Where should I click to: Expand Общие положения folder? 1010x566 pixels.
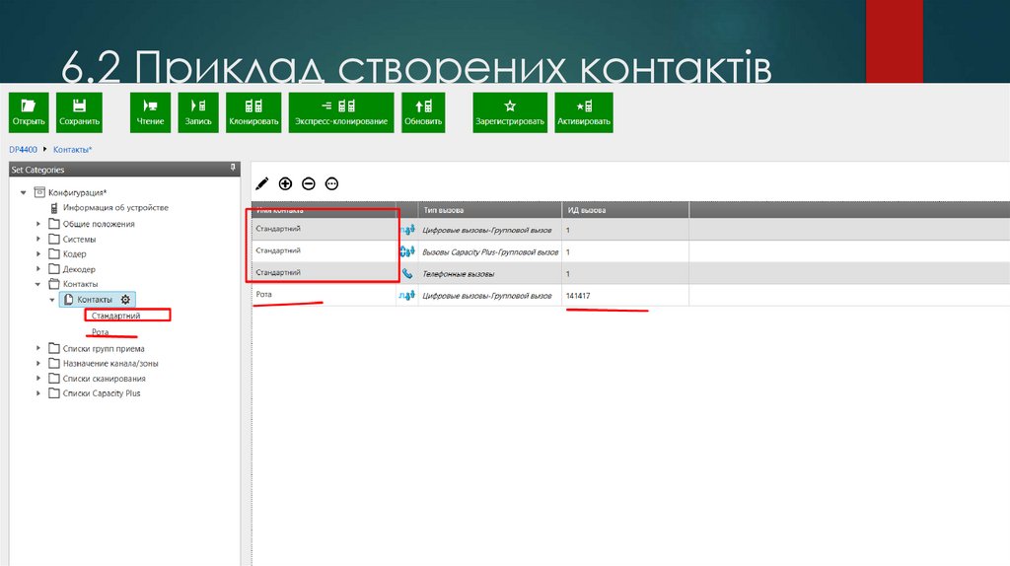point(38,224)
